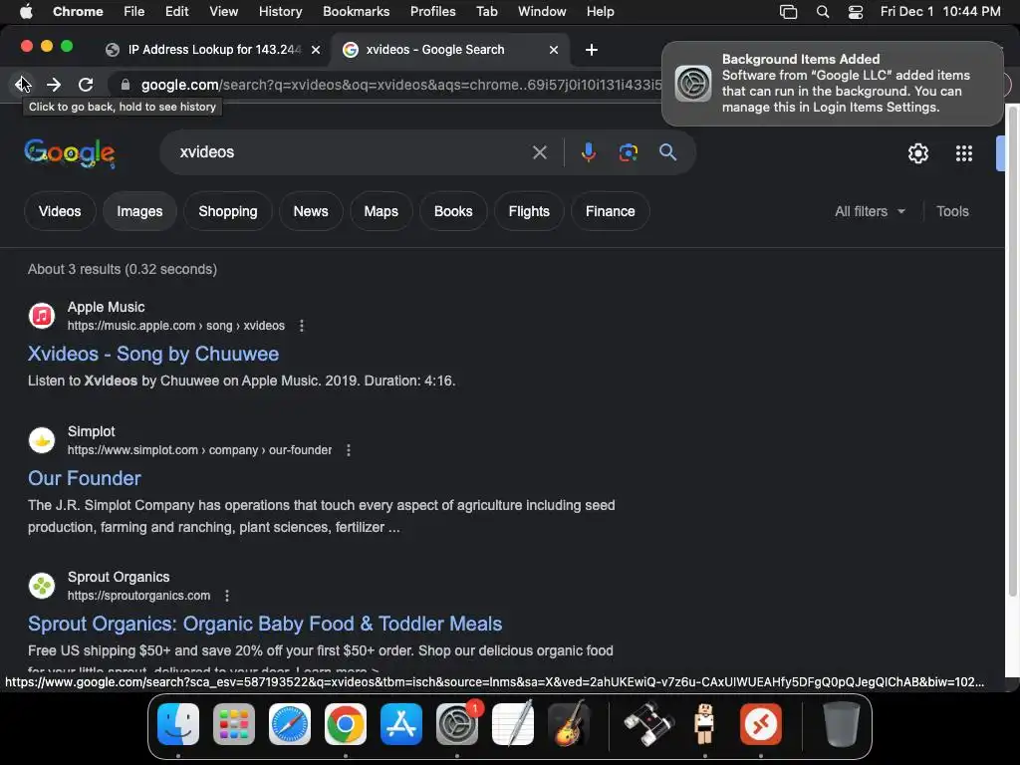This screenshot has height=765, width=1020.
Task: Click the search input field containing xvideos
Action: coord(352,152)
